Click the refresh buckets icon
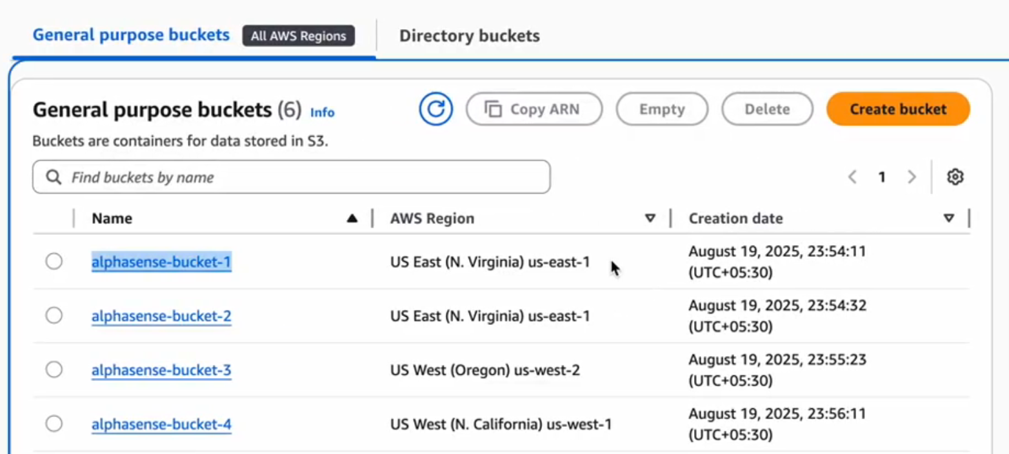This screenshot has width=1009, height=454. point(436,109)
